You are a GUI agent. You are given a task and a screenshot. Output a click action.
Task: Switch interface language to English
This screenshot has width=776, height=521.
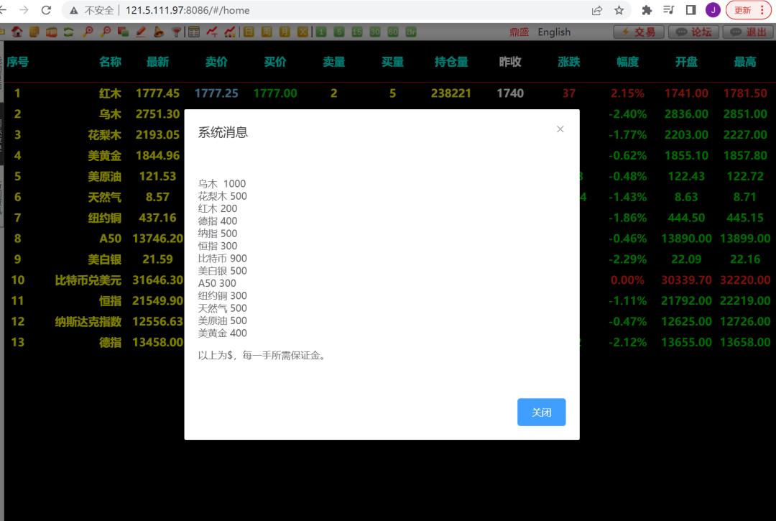[x=553, y=32]
